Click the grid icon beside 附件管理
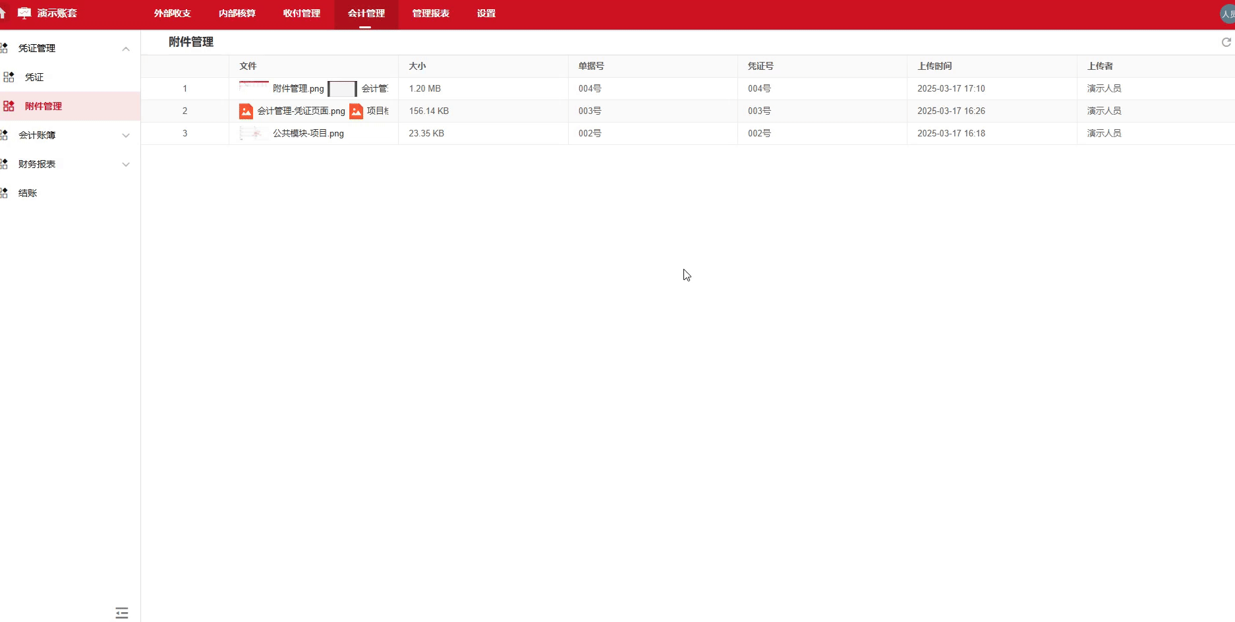This screenshot has height=622, width=1235. [x=9, y=106]
